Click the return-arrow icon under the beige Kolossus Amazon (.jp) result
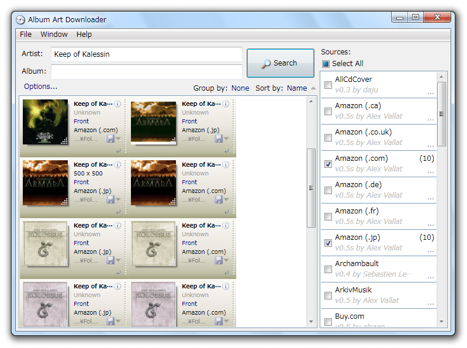 pyautogui.click(x=118, y=273)
